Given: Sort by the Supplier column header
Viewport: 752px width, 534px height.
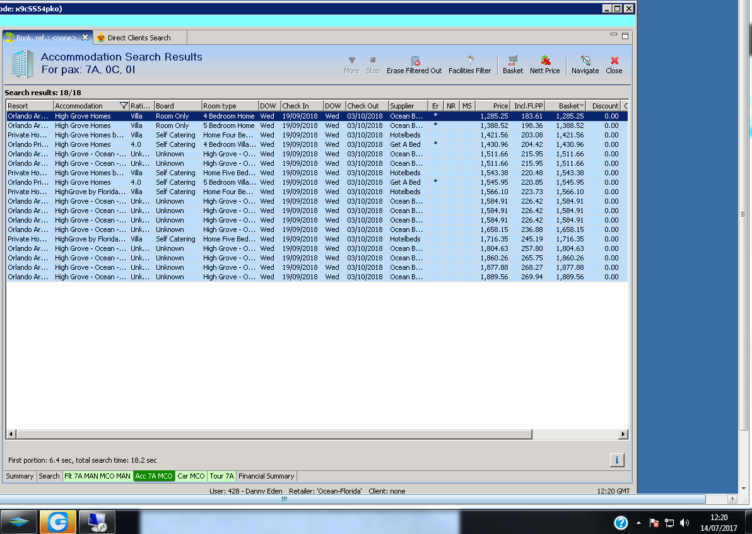Looking at the screenshot, I should 408,105.
